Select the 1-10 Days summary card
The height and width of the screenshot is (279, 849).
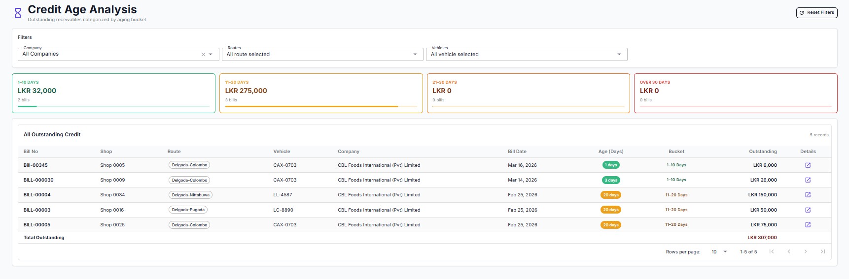pos(113,93)
